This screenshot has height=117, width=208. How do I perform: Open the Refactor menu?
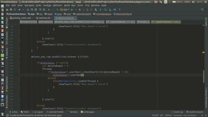pyautogui.click(x=58, y=5)
